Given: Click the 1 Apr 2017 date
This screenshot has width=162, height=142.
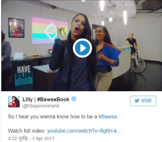Looking at the screenshot, I should pyautogui.click(x=43, y=138).
